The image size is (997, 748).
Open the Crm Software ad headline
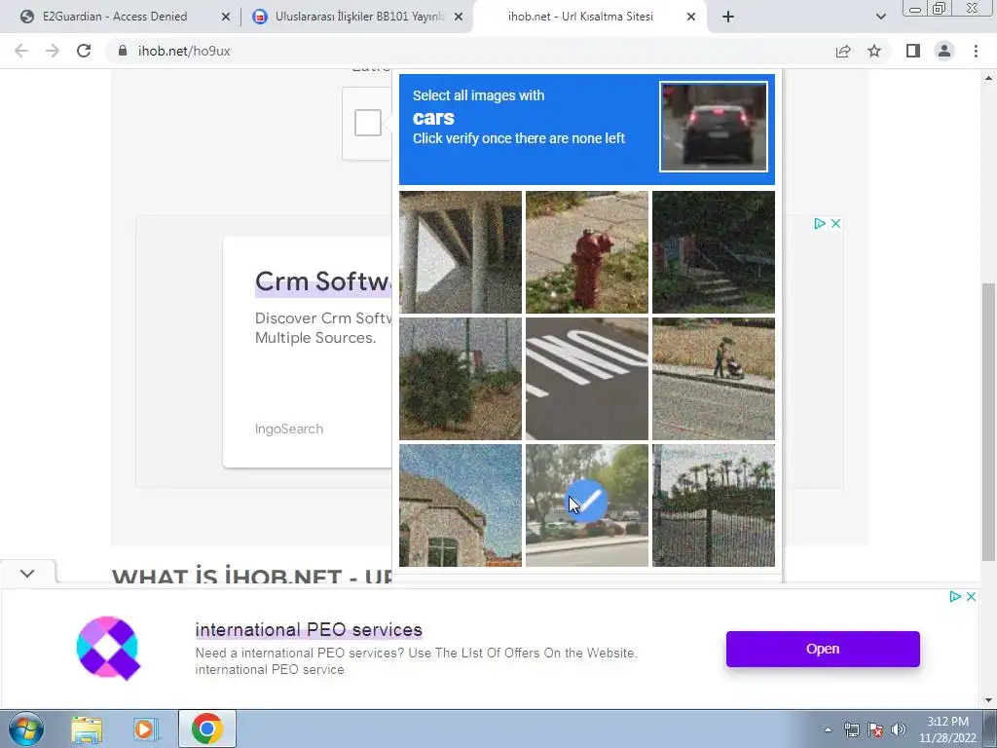[323, 281]
